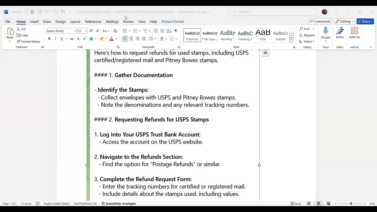Click the Dictate microphone icon
The height and width of the screenshot is (212, 377).
coord(325,31)
